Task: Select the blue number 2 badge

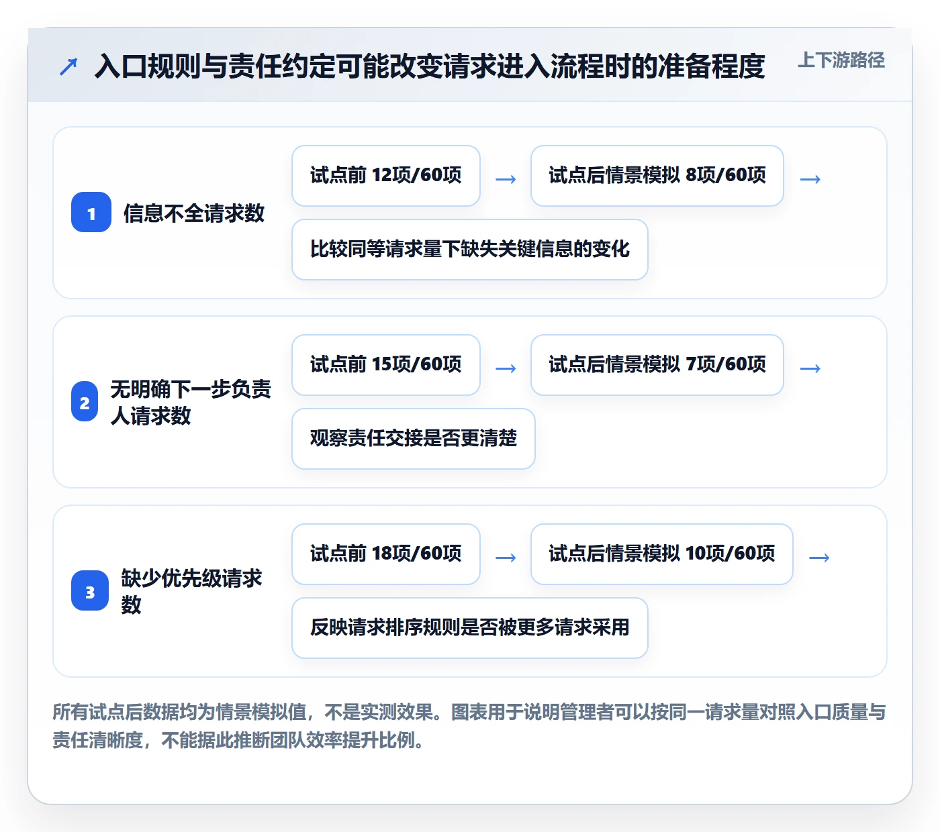Action: [x=85, y=402]
